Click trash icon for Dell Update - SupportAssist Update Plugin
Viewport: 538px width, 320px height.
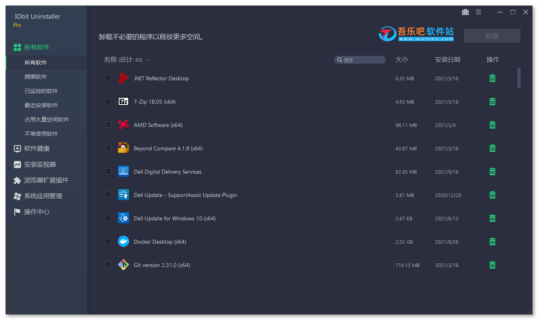pos(492,195)
